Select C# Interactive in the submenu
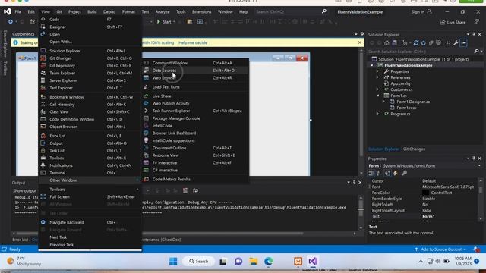This screenshot has height=273, width=486. [195, 170]
